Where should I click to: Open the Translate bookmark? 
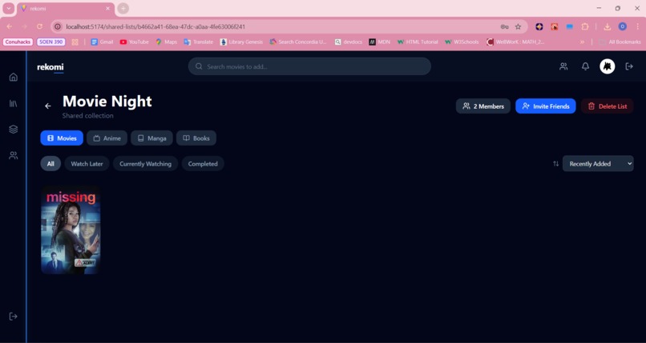(199, 42)
